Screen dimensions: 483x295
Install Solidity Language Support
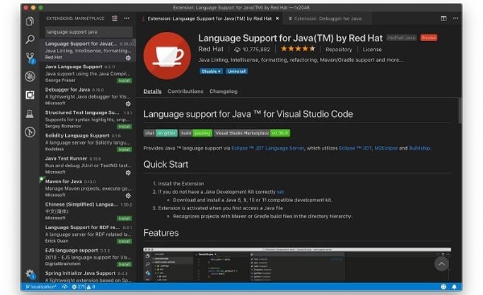[x=124, y=150]
